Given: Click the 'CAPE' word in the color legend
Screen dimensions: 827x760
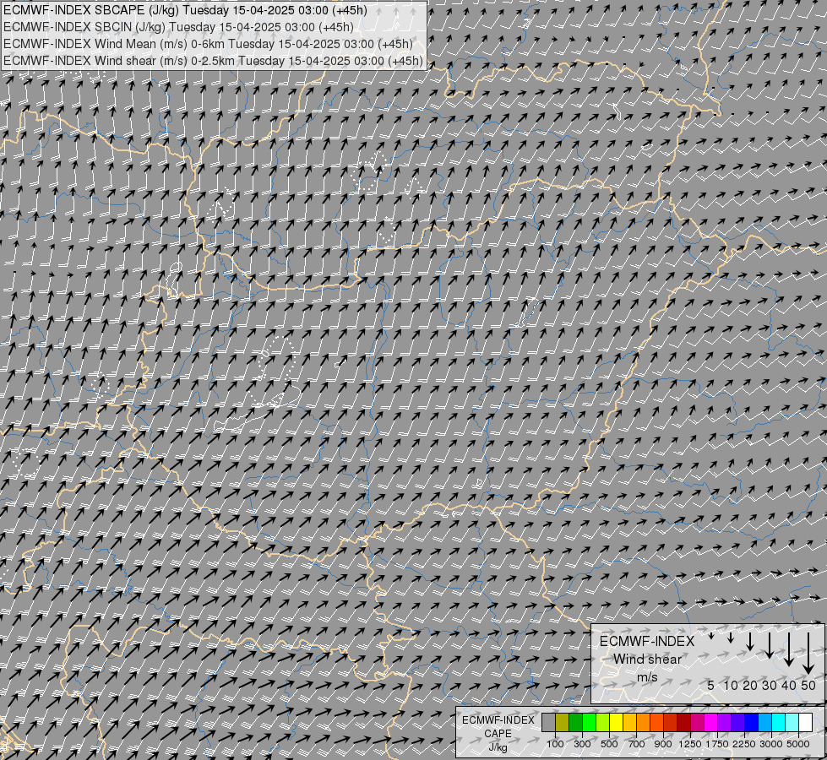Looking at the screenshot, I should tap(498, 734).
